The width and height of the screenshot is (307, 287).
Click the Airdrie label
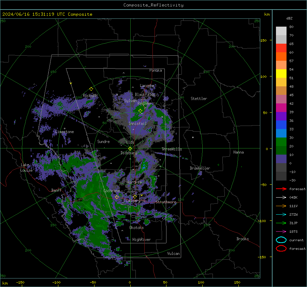coord(134,182)
